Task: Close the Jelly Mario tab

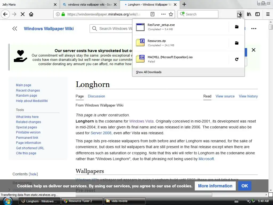Action: (x=55, y=5)
